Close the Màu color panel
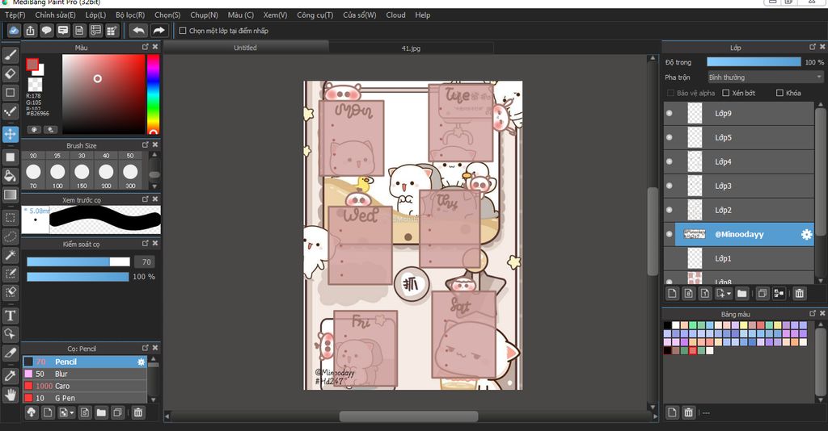 point(155,47)
